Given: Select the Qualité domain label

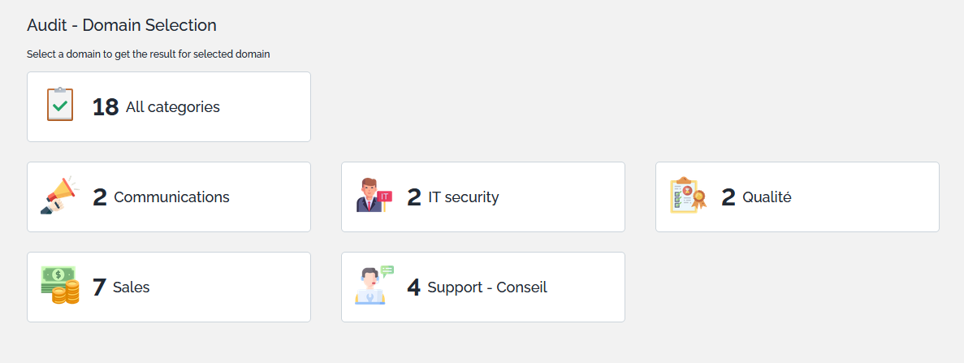Looking at the screenshot, I should [767, 197].
